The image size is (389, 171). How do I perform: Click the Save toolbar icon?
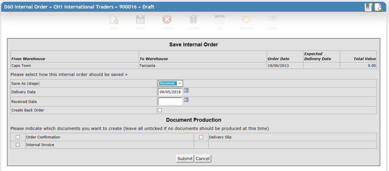(x=140, y=20)
